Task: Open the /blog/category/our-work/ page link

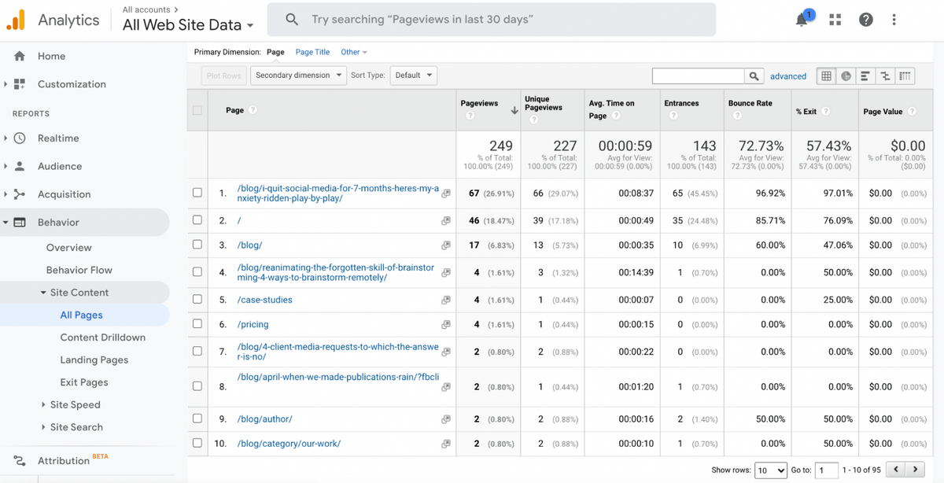Action: coord(289,444)
